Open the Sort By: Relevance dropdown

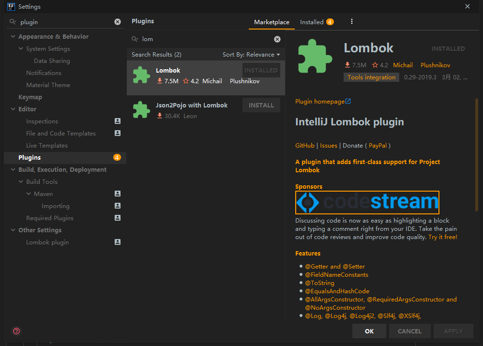[251, 55]
